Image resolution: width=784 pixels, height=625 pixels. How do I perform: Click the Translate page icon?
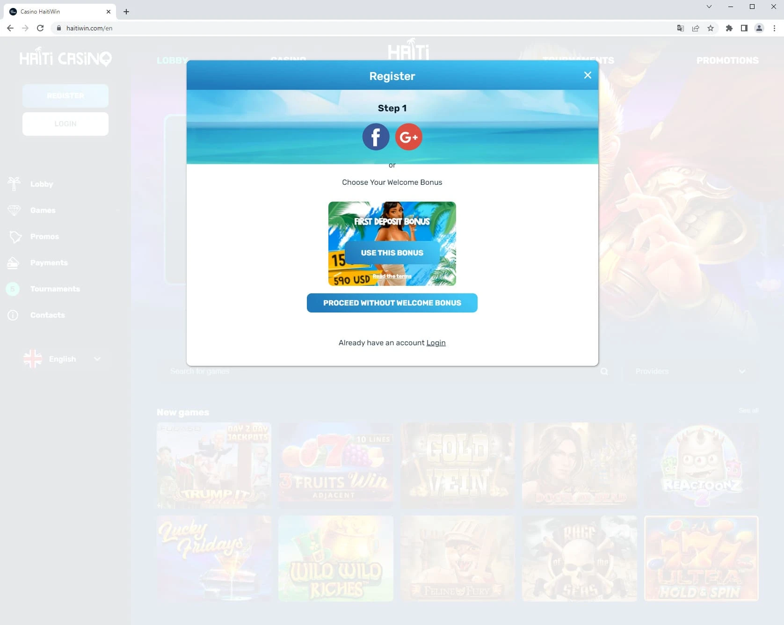point(681,28)
